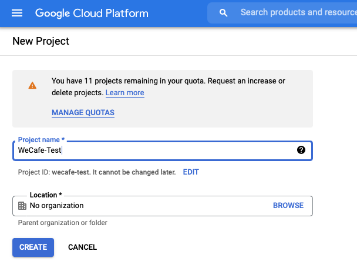Cancel the new project creation
Viewport: 357px width, 278px height.
coord(82,247)
